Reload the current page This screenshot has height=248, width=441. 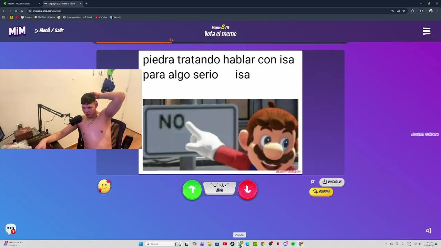click(16, 11)
